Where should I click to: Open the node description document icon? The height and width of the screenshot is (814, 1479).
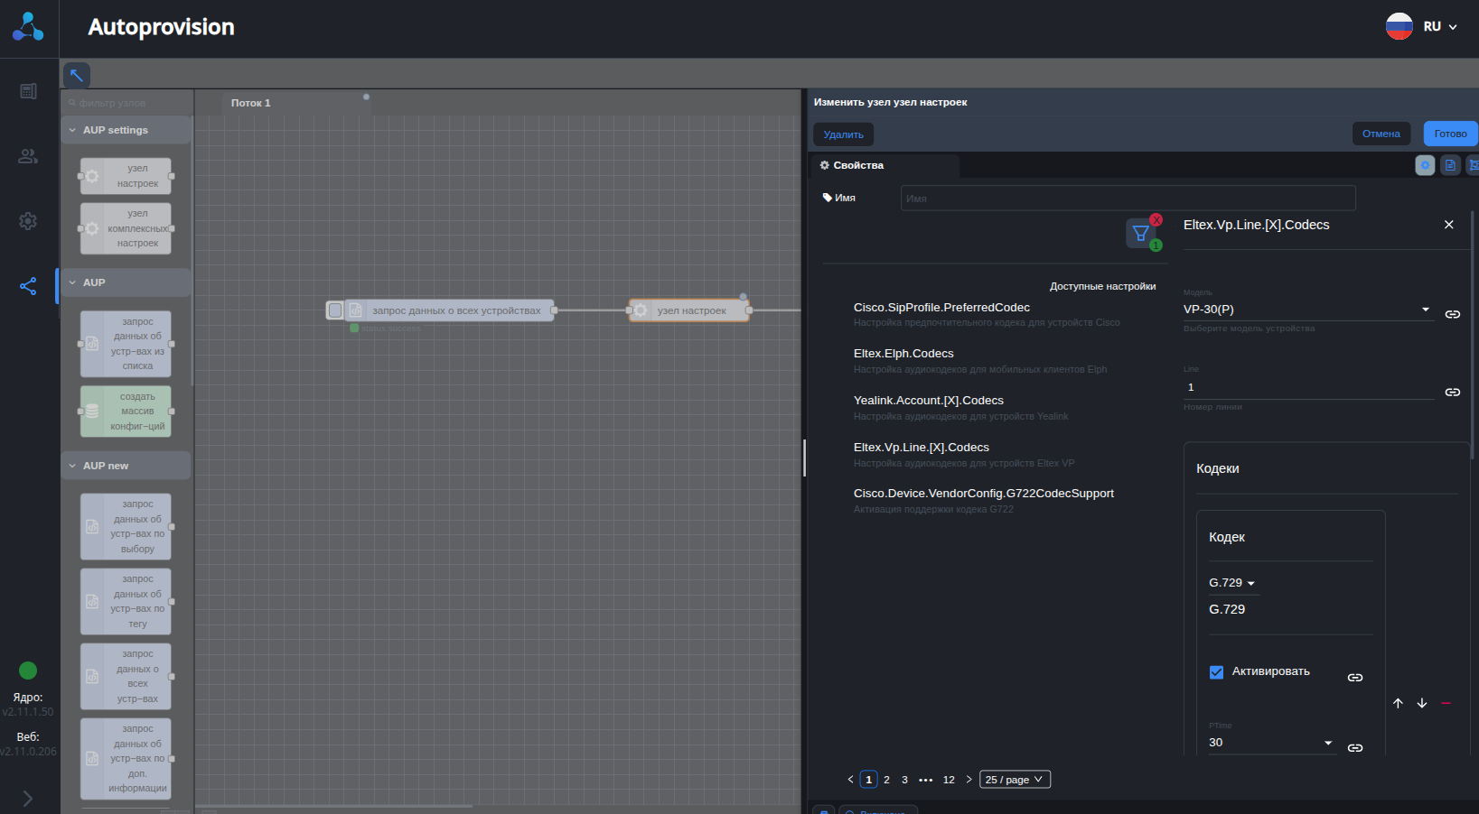[1450, 165]
